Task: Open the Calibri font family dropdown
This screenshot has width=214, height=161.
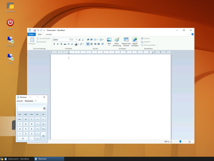Action: tap(69, 40)
